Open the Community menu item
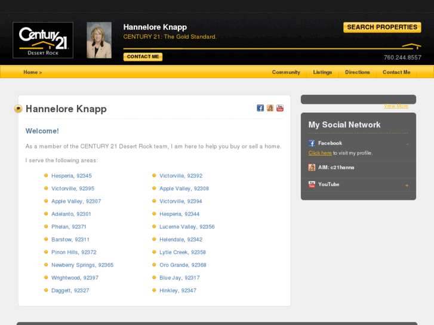The image size is (434, 325). point(286,72)
